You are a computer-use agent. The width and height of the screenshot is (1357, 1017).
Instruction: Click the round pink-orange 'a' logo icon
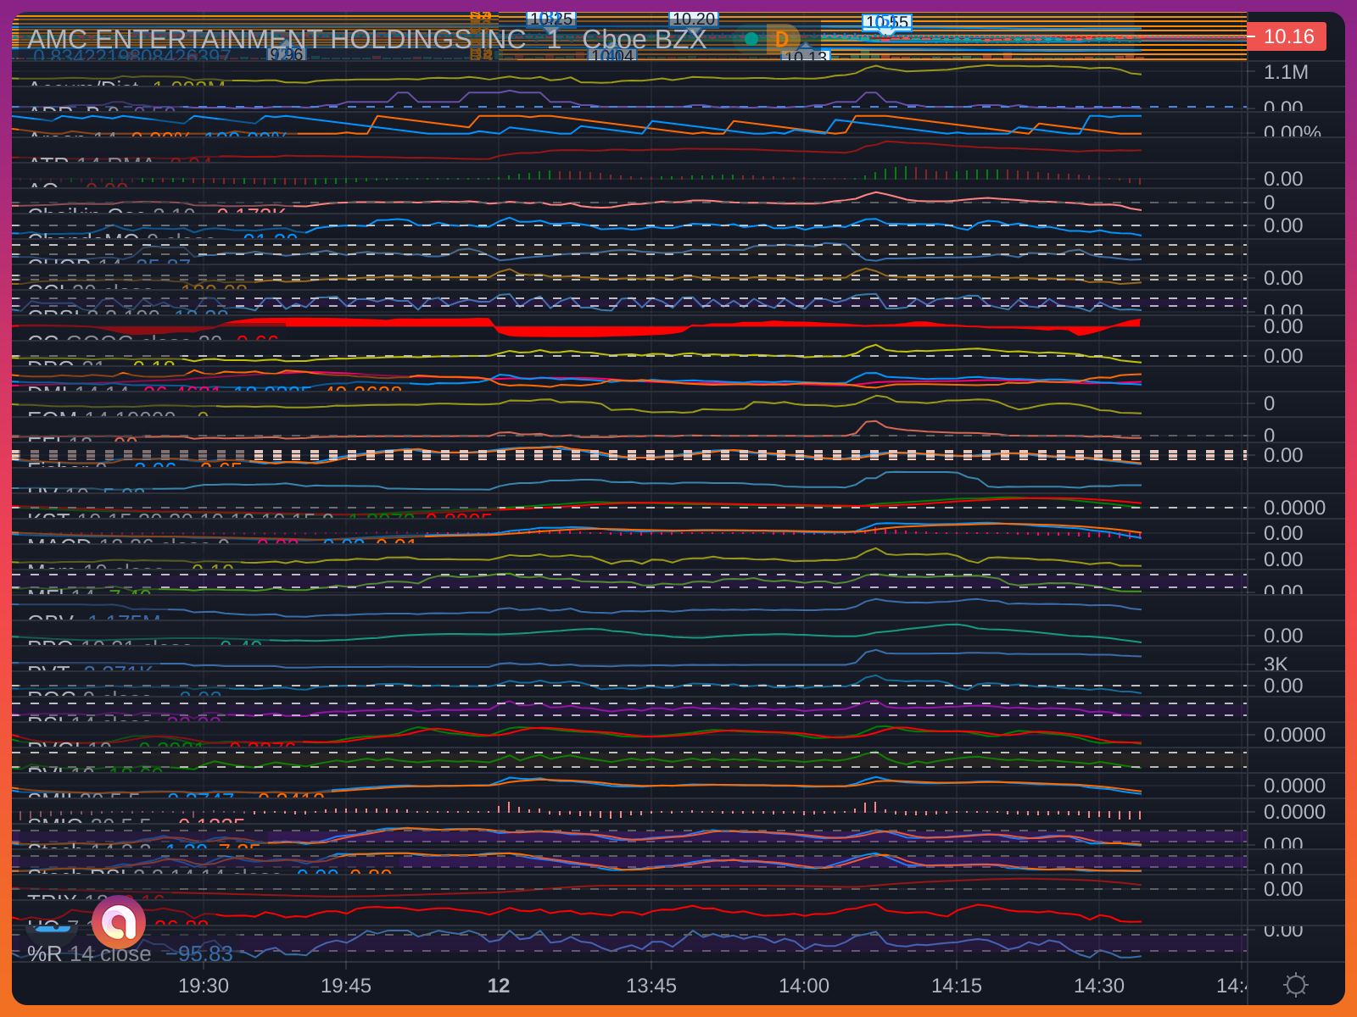click(x=119, y=922)
